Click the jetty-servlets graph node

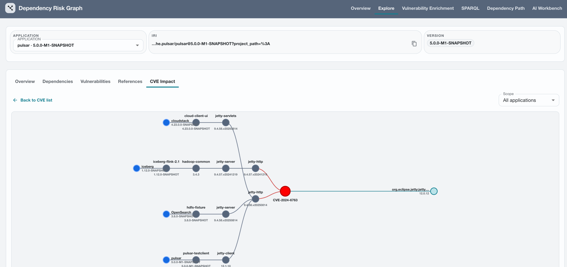coord(226,123)
